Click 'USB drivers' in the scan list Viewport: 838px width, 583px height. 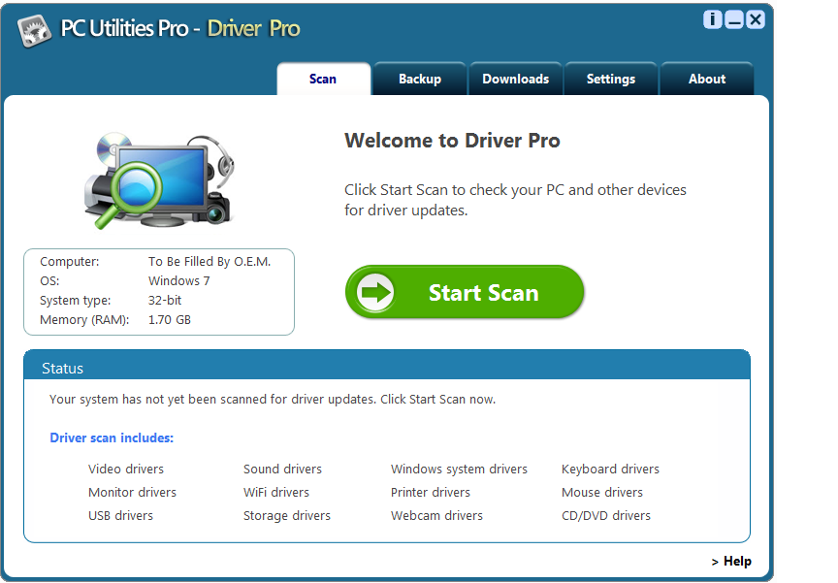point(121,516)
